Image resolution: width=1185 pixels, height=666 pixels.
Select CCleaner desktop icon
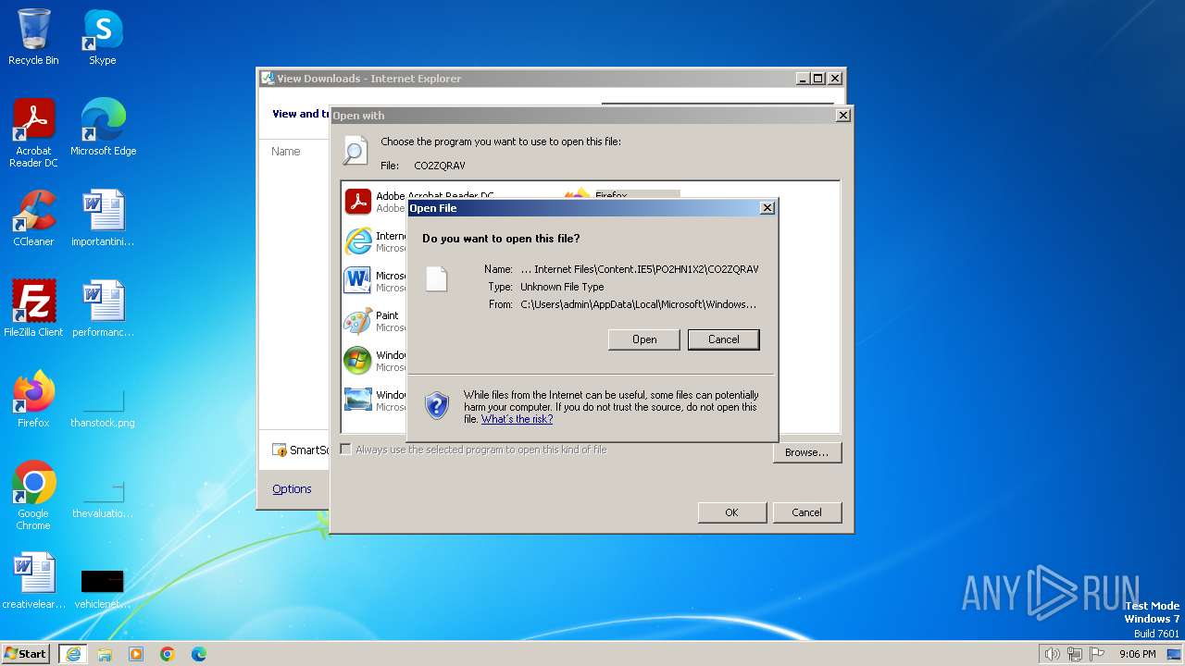(33, 219)
